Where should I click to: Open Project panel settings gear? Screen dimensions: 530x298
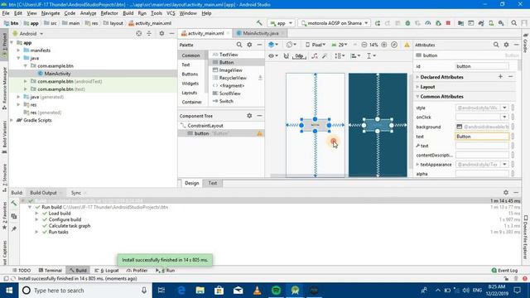point(161,33)
